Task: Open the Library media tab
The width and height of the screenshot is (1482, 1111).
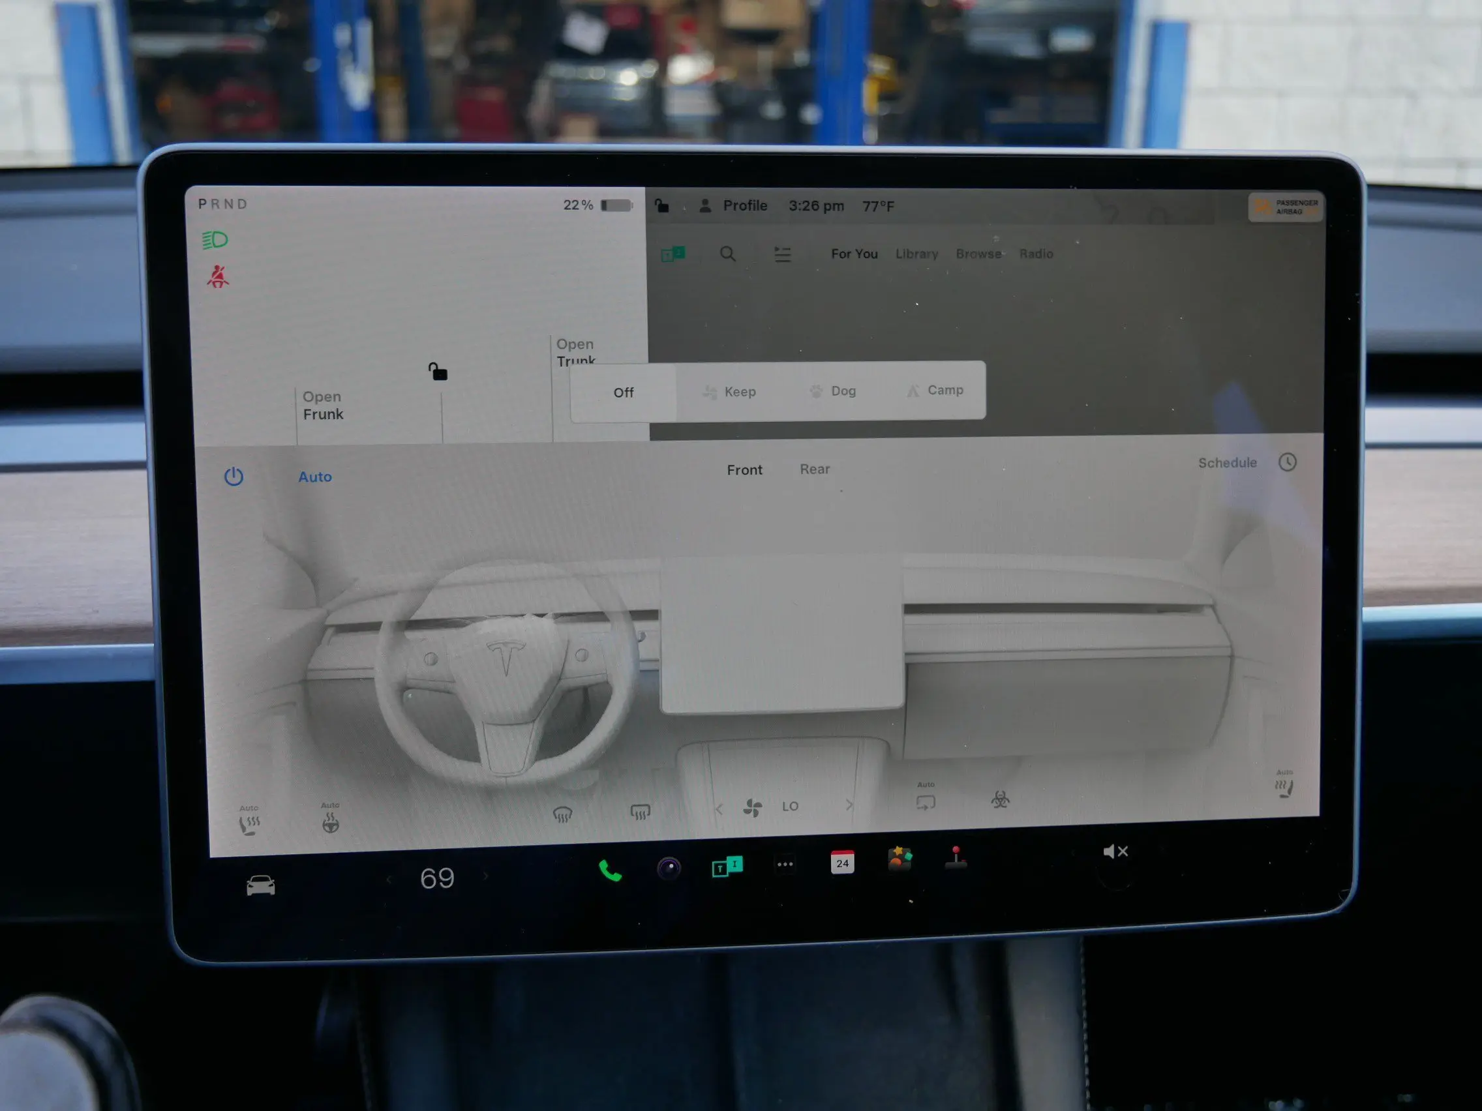Action: (916, 254)
